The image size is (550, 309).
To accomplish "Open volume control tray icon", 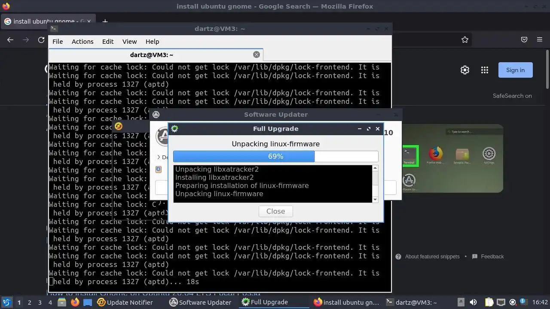I will [473, 302].
